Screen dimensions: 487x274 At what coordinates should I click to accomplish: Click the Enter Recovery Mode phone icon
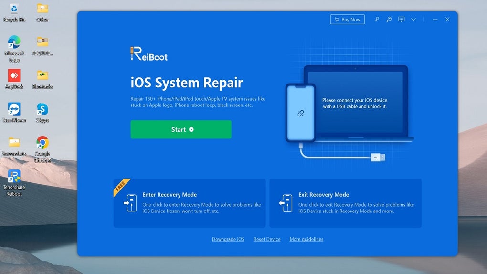tap(130, 203)
